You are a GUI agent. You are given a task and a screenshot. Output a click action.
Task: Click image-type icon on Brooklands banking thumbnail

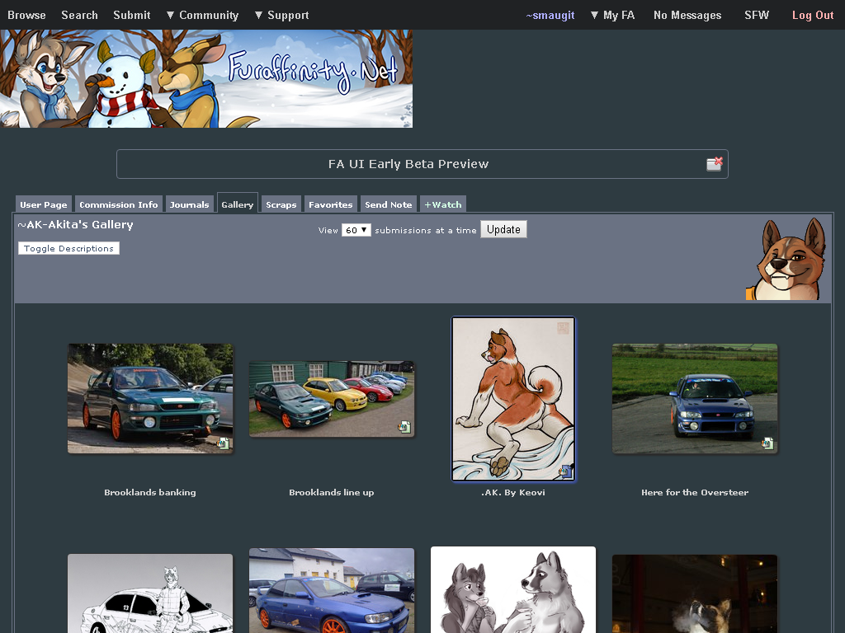223,443
